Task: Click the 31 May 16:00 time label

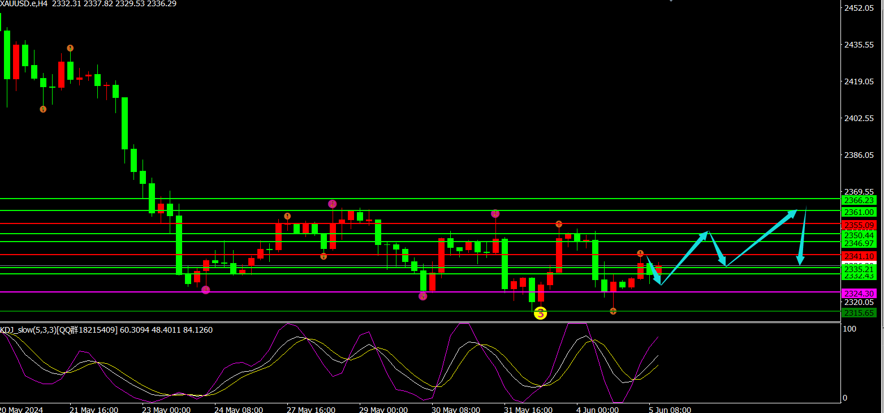Action: [528, 409]
